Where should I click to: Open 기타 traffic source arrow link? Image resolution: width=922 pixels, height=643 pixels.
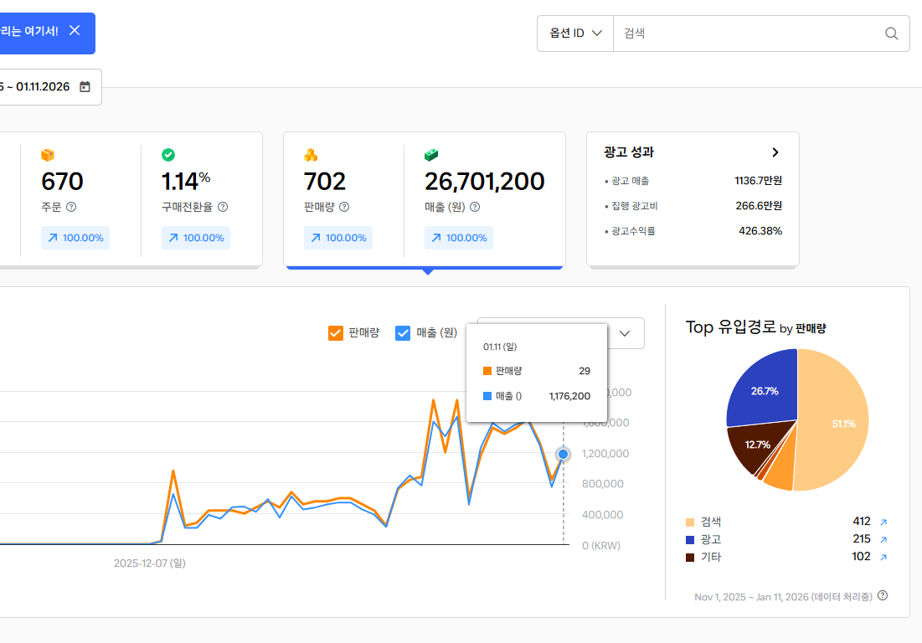(x=883, y=557)
